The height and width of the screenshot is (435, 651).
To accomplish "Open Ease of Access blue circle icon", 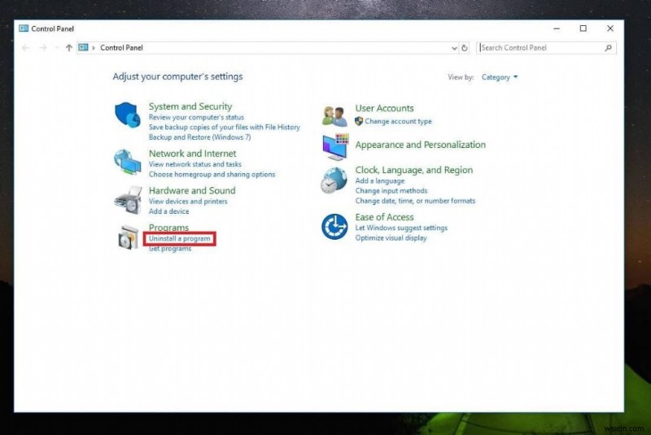I will click(334, 227).
